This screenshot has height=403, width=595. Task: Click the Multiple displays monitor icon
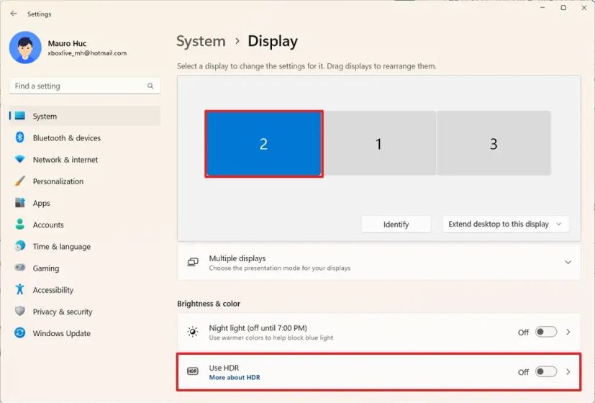pos(193,262)
